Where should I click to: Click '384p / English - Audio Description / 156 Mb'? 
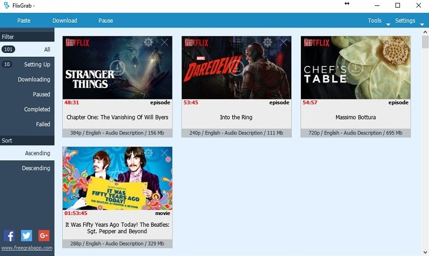[x=117, y=133]
